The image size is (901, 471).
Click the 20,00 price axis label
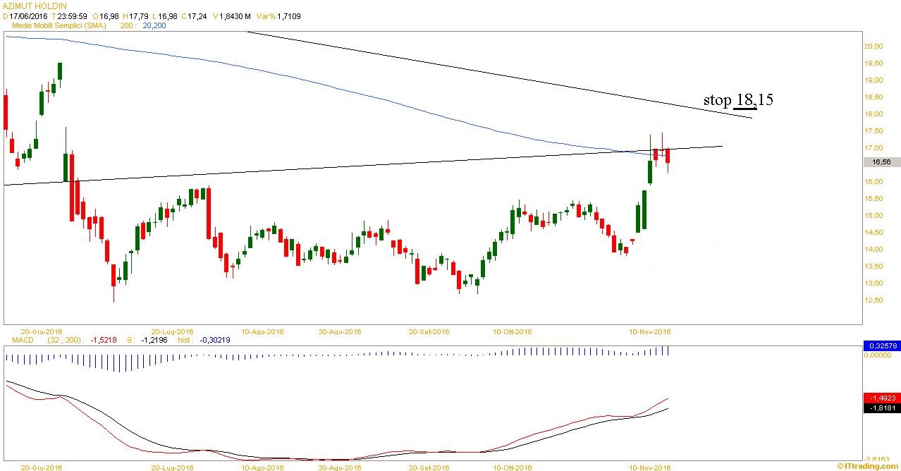pyautogui.click(x=873, y=47)
